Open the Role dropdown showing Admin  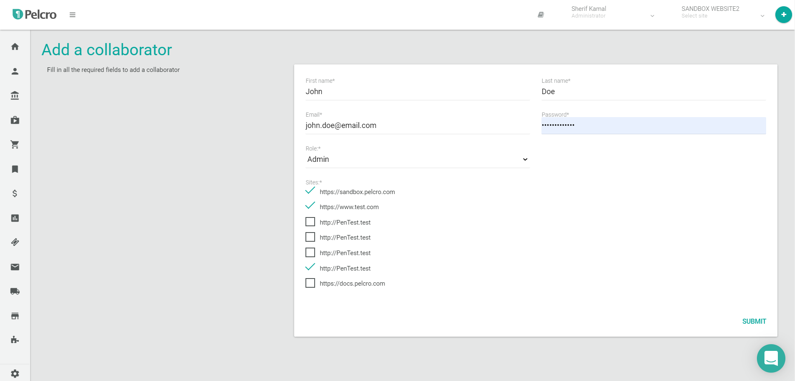[417, 159]
